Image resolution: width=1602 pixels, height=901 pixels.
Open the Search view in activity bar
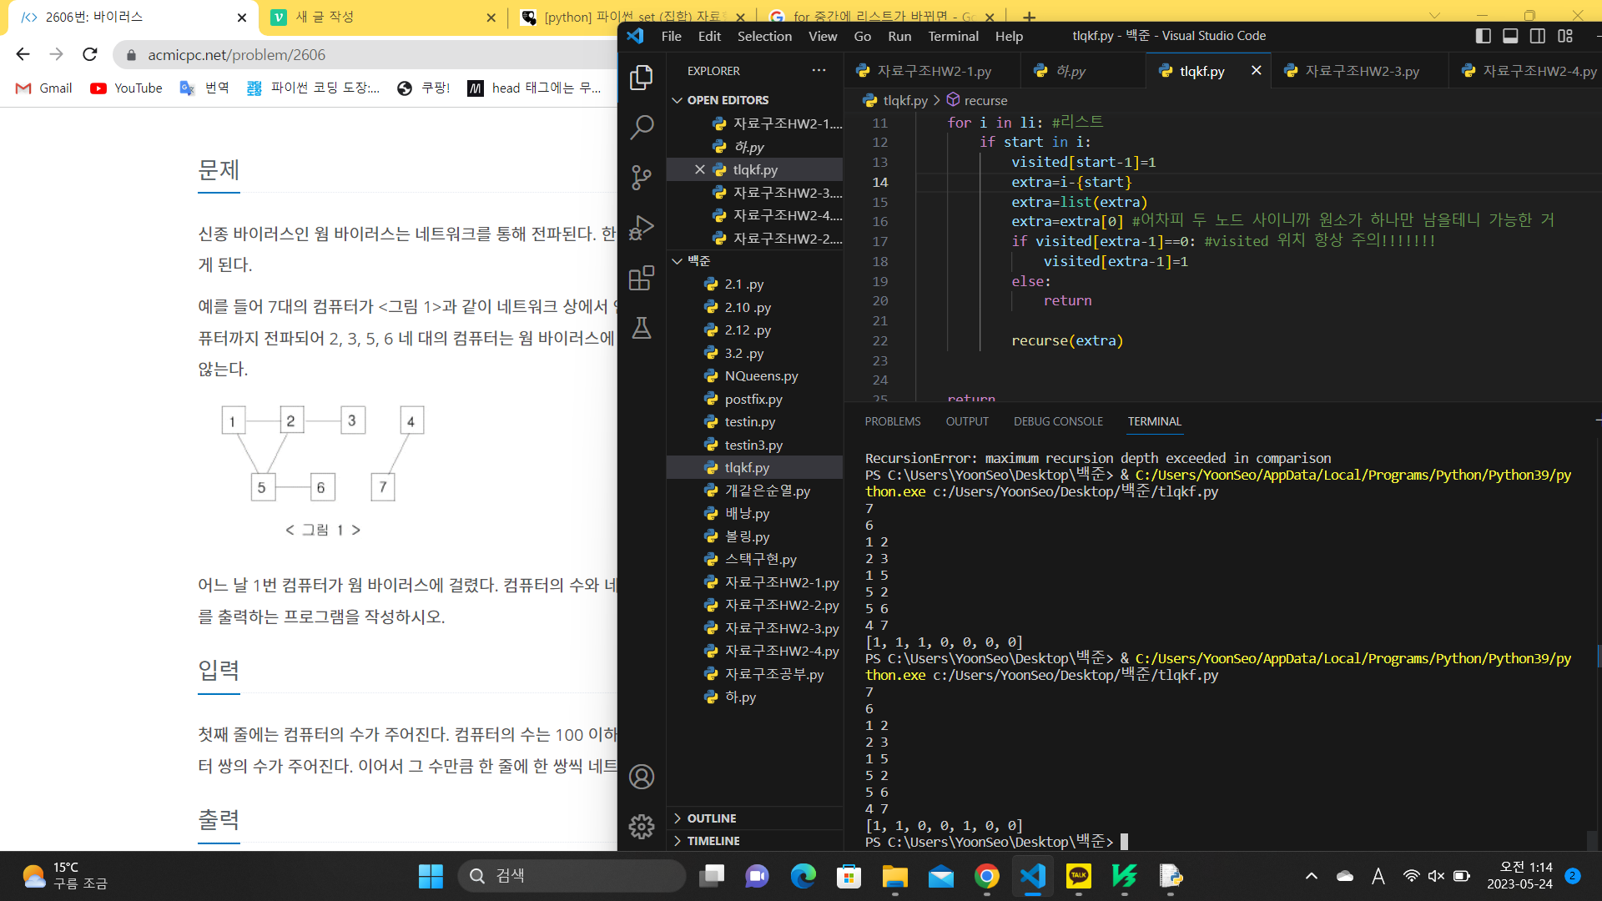coord(641,127)
